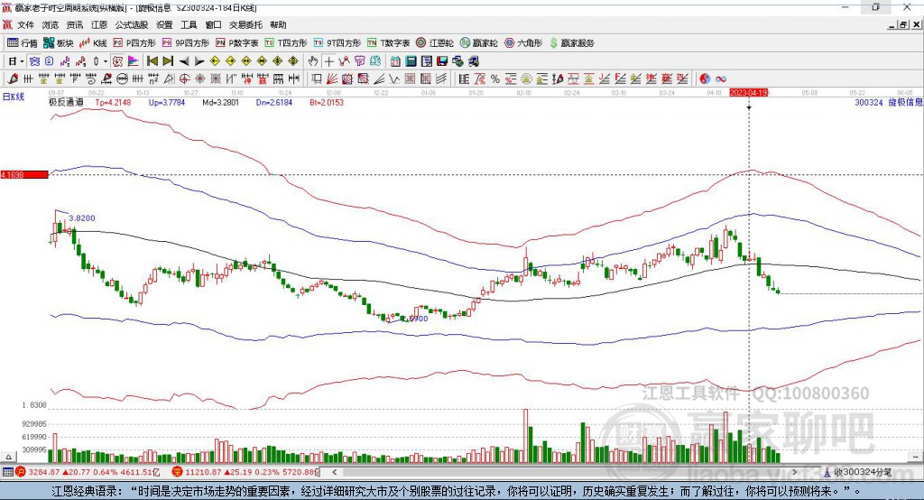Click the Bt=2.0153 value
This screenshot has height=500, width=924.
pos(327,102)
